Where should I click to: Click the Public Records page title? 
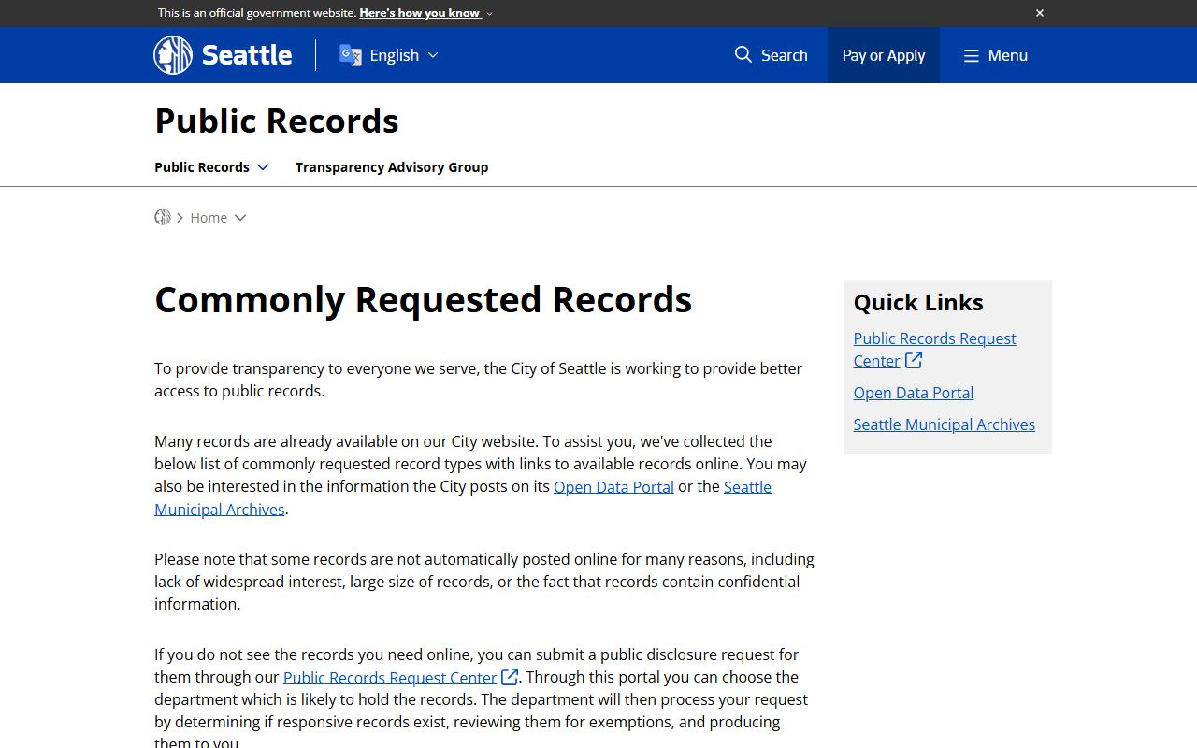point(277,121)
